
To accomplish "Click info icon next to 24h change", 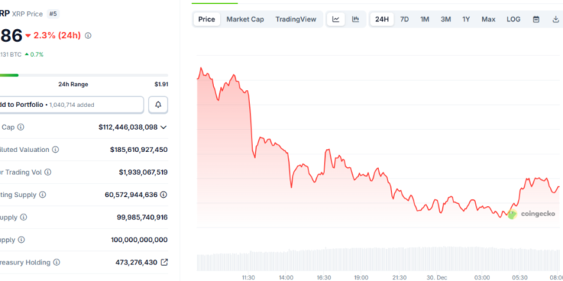I will coord(88,36).
